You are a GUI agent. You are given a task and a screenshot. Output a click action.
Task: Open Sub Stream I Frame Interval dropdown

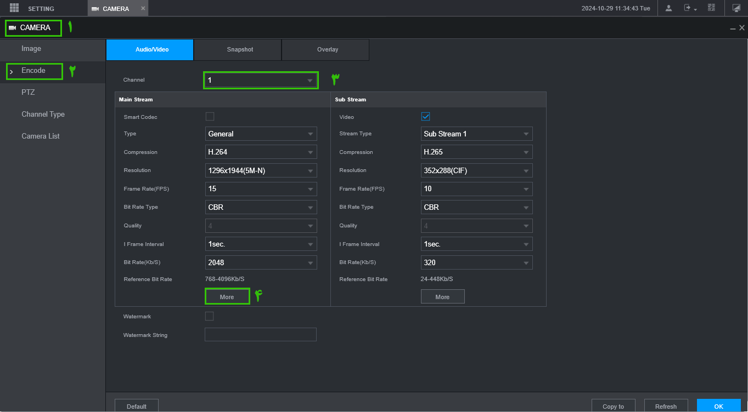476,244
